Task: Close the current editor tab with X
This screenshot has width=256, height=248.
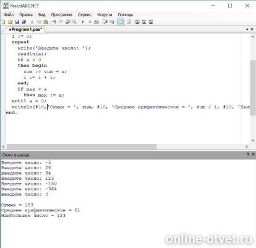Action: [252, 29]
